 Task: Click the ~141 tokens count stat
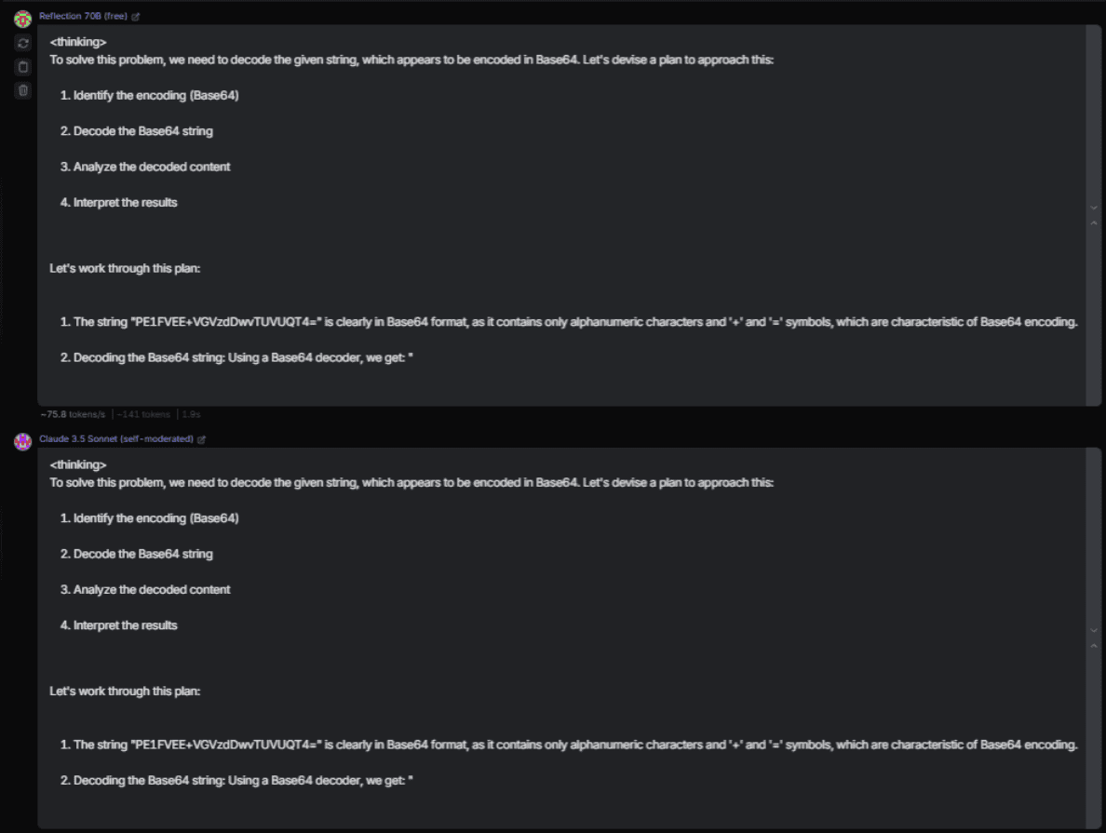[x=144, y=414]
